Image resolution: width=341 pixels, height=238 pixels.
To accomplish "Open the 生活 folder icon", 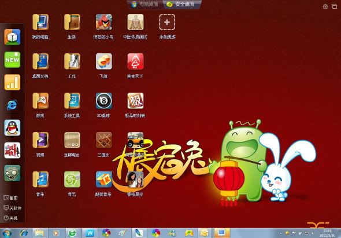I will click(x=72, y=22).
